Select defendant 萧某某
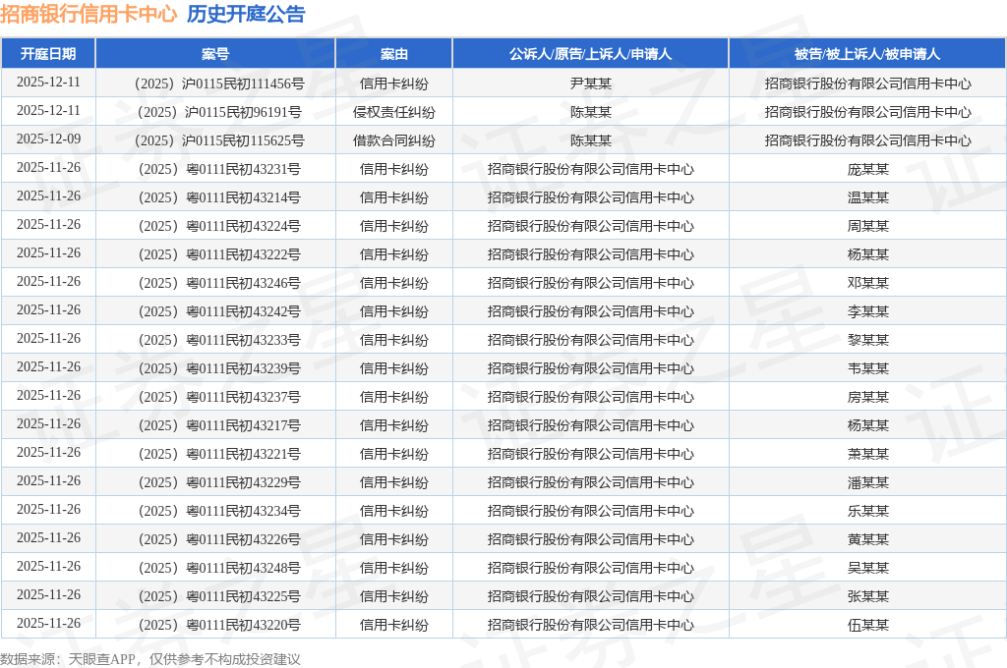The height and width of the screenshot is (668, 1007). coord(867,454)
